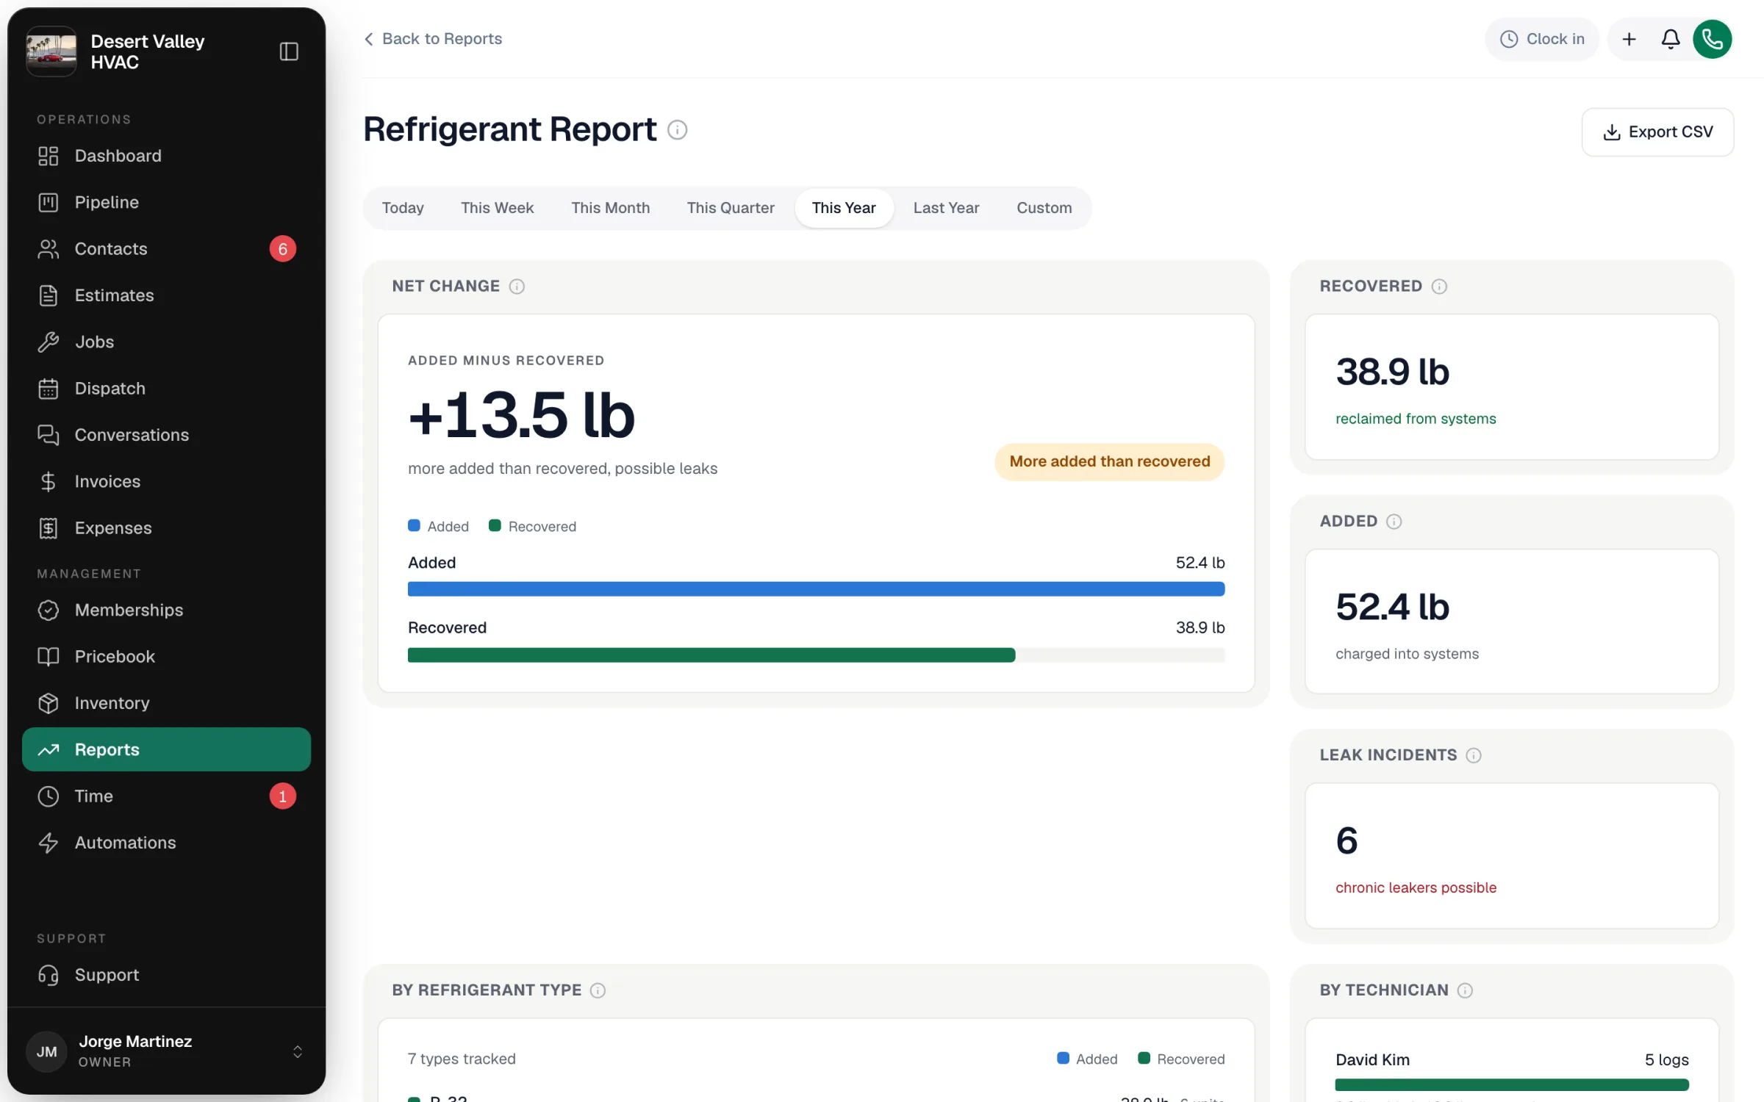Select Reports in the sidebar

167,749
